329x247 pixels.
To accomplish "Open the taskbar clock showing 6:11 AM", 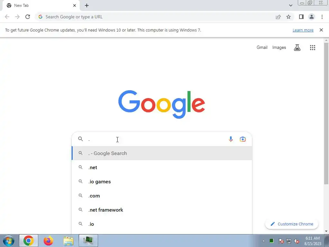I will [312, 241].
